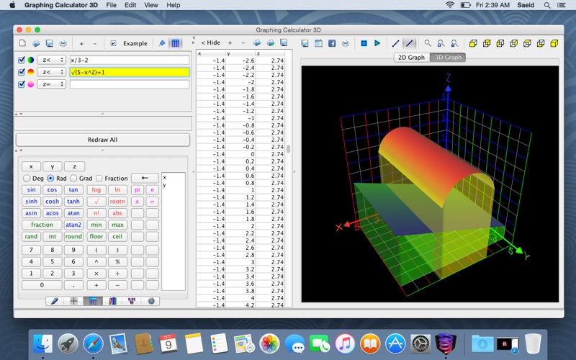The height and width of the screenshot is (360, 576).
Task: Select the pencil tab icon below keypad
Action: [55, 301]
